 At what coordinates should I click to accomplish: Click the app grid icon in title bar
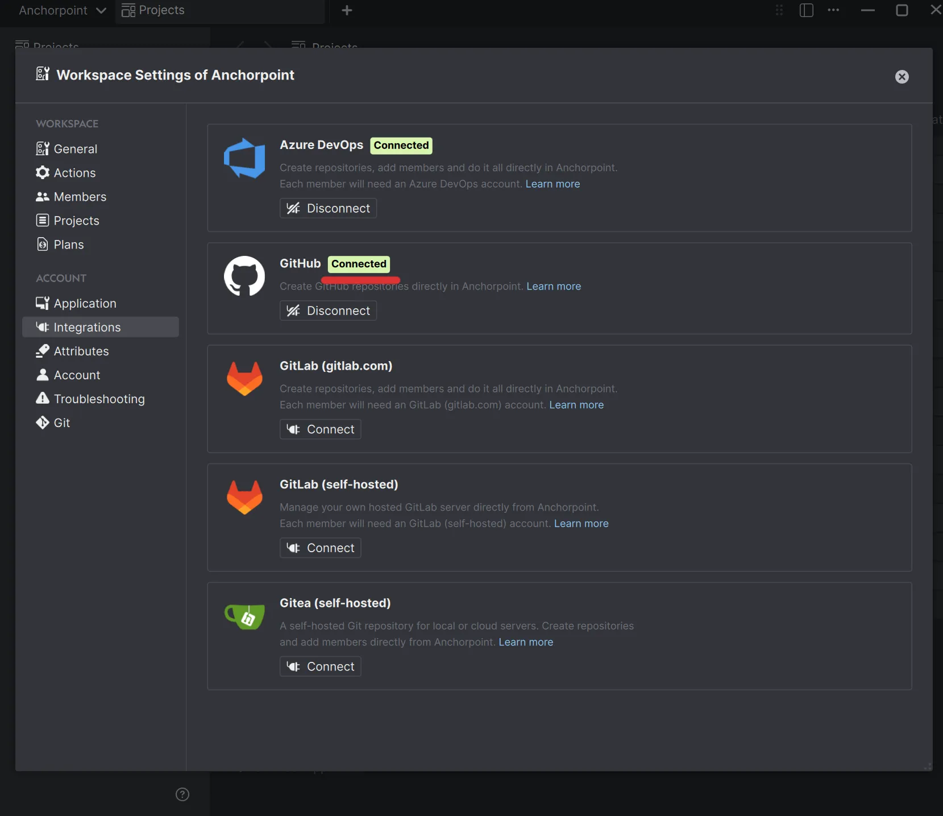pos(779,10)
